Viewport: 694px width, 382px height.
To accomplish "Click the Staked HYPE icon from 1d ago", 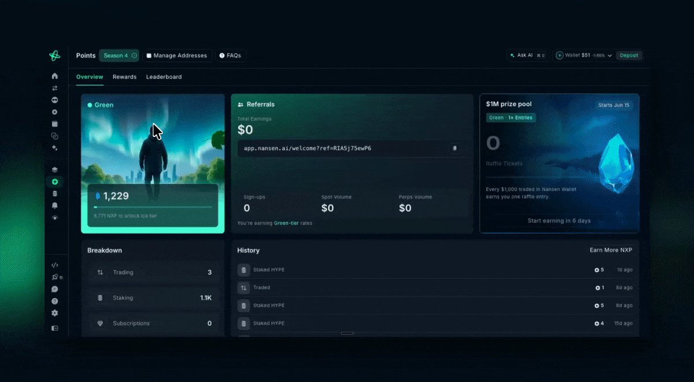I will [243, 270].
